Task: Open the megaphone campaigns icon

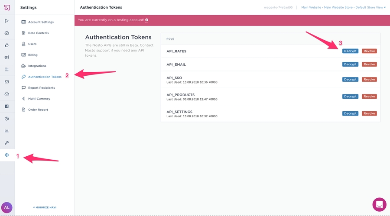Action: click(7, 57)
